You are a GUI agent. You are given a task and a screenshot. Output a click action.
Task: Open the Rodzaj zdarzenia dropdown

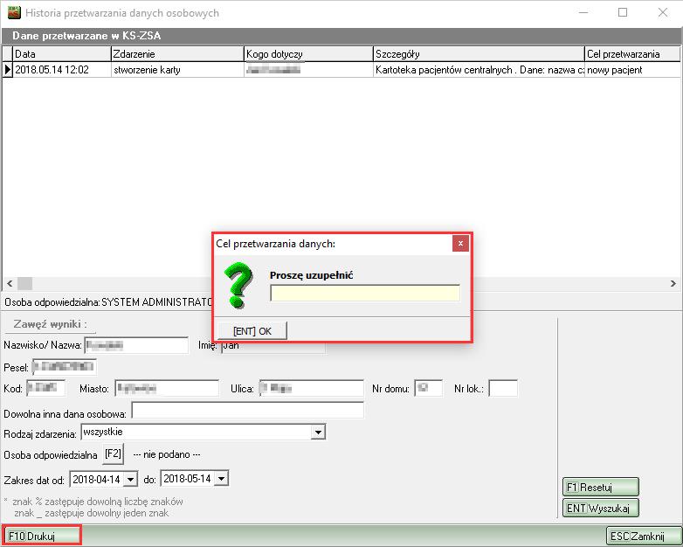(x=319, y=433)
